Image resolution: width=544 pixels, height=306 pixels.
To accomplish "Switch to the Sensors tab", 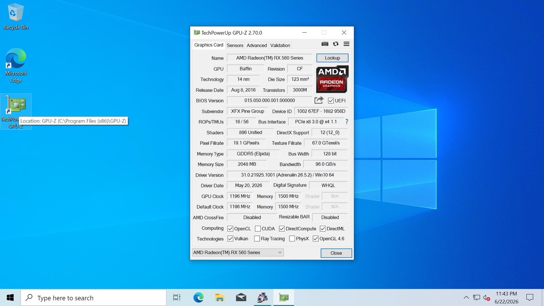I will click(x=235, y=45).
